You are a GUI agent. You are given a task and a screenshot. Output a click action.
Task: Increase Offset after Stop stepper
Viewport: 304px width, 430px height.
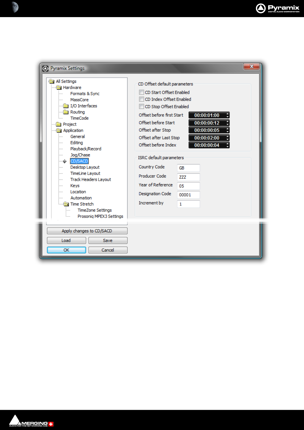[x=227, y=129]
